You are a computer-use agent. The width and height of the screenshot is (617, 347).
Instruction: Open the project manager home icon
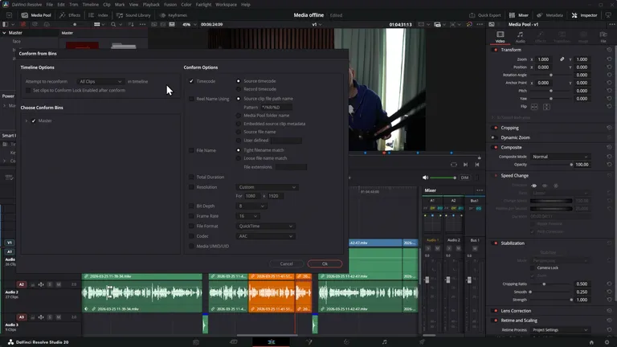591,342
